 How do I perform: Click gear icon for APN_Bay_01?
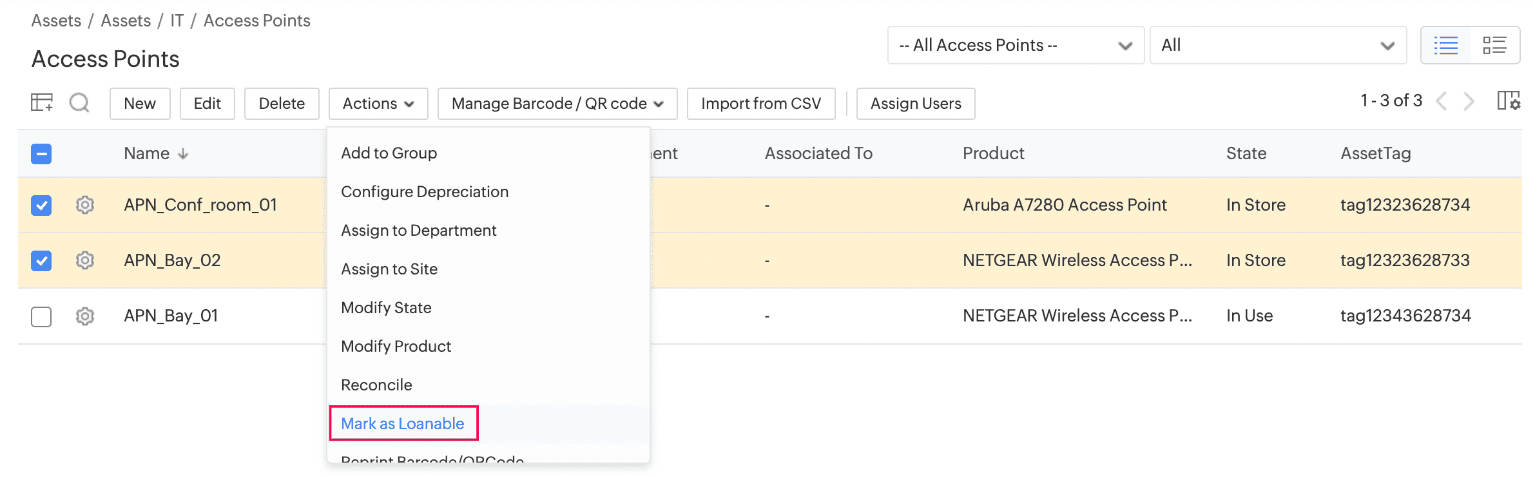[x=85, y=316]
